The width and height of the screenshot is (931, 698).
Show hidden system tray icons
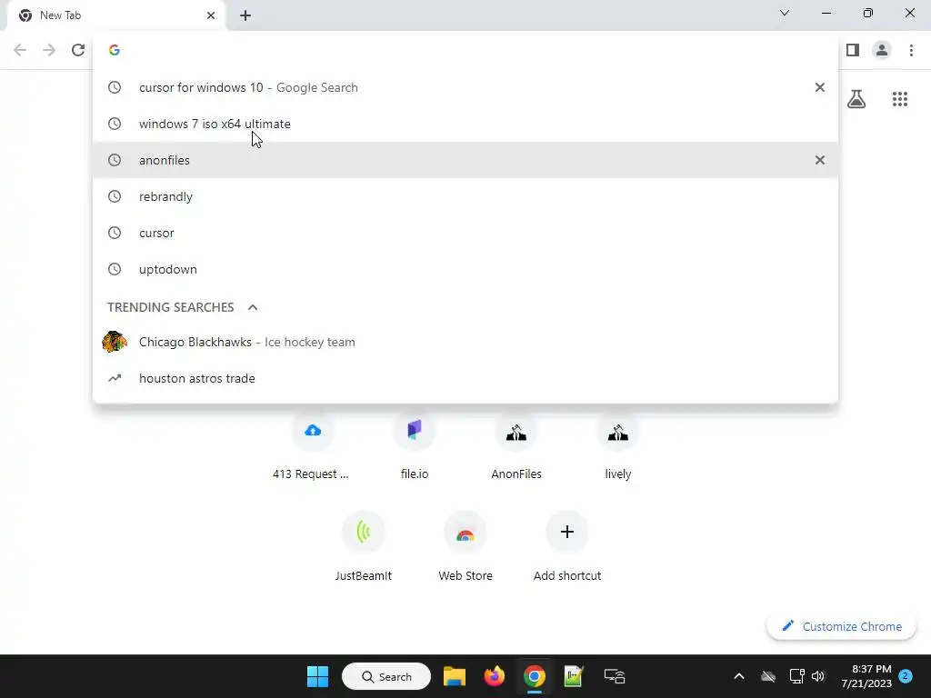point(738,676)
